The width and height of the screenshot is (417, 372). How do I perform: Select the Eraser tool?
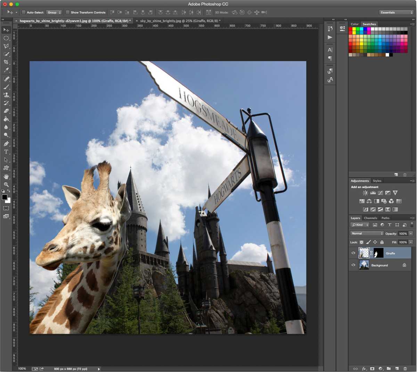point(6,111)
